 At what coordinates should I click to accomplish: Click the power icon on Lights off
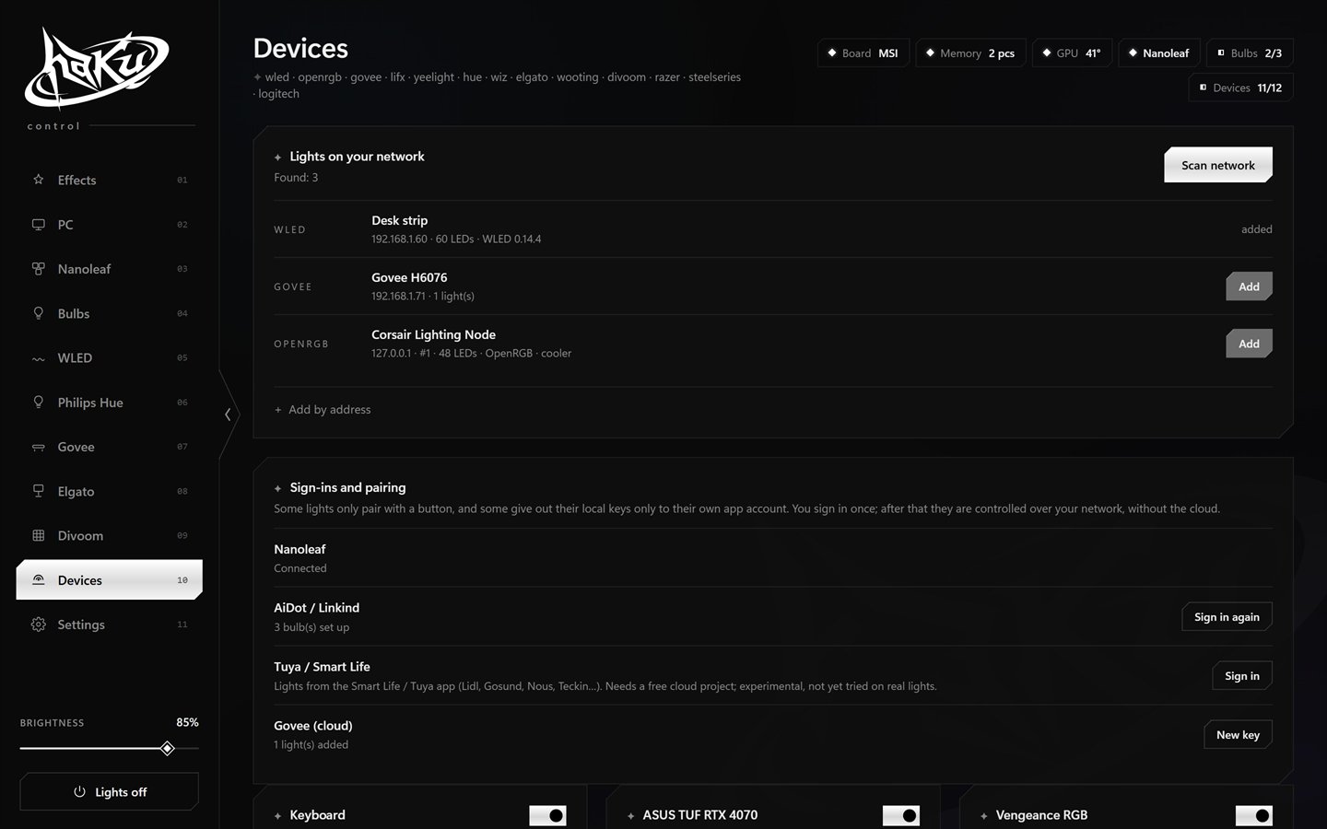tap(79, 792)
